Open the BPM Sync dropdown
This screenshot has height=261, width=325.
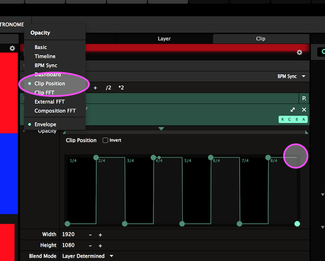(x=291, y=76)
